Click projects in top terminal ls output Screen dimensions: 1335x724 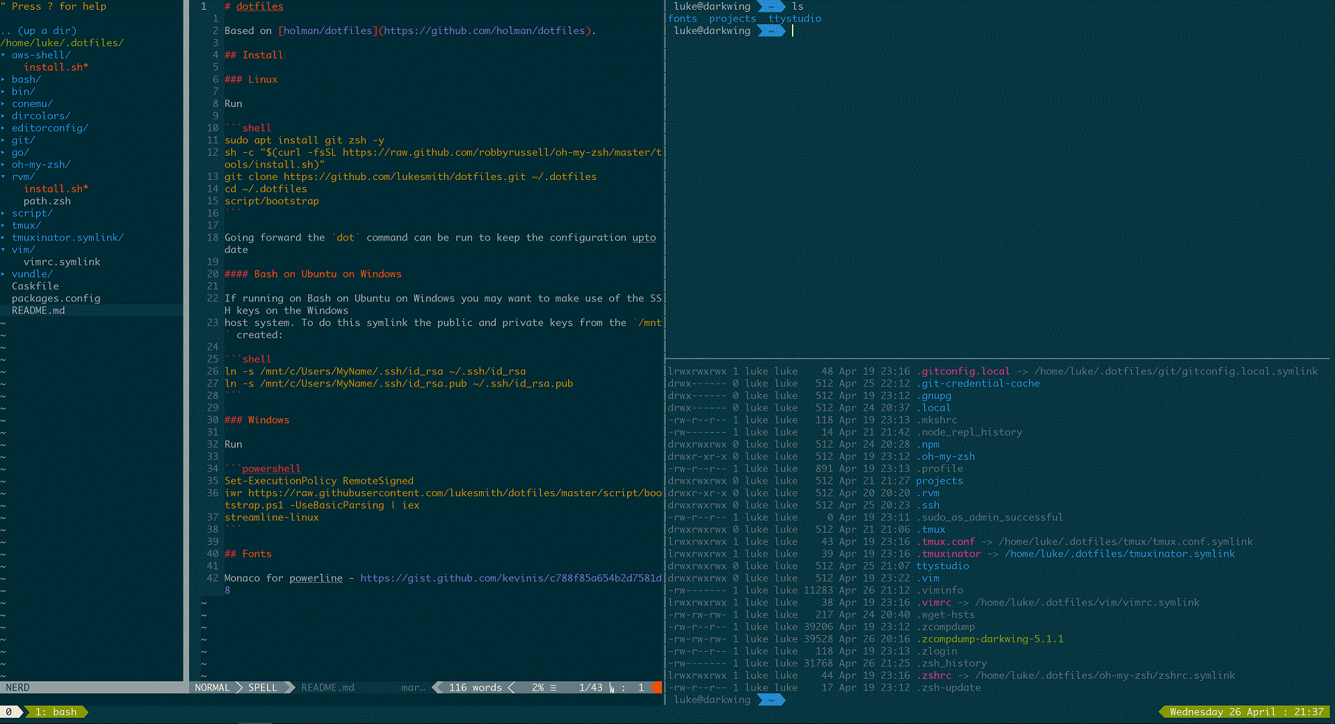(732, 18)
